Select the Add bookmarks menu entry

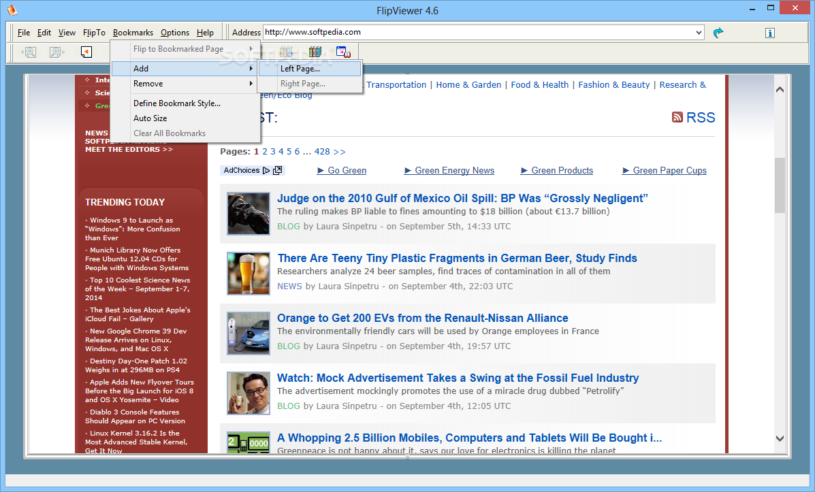click(x=186, y=69)
